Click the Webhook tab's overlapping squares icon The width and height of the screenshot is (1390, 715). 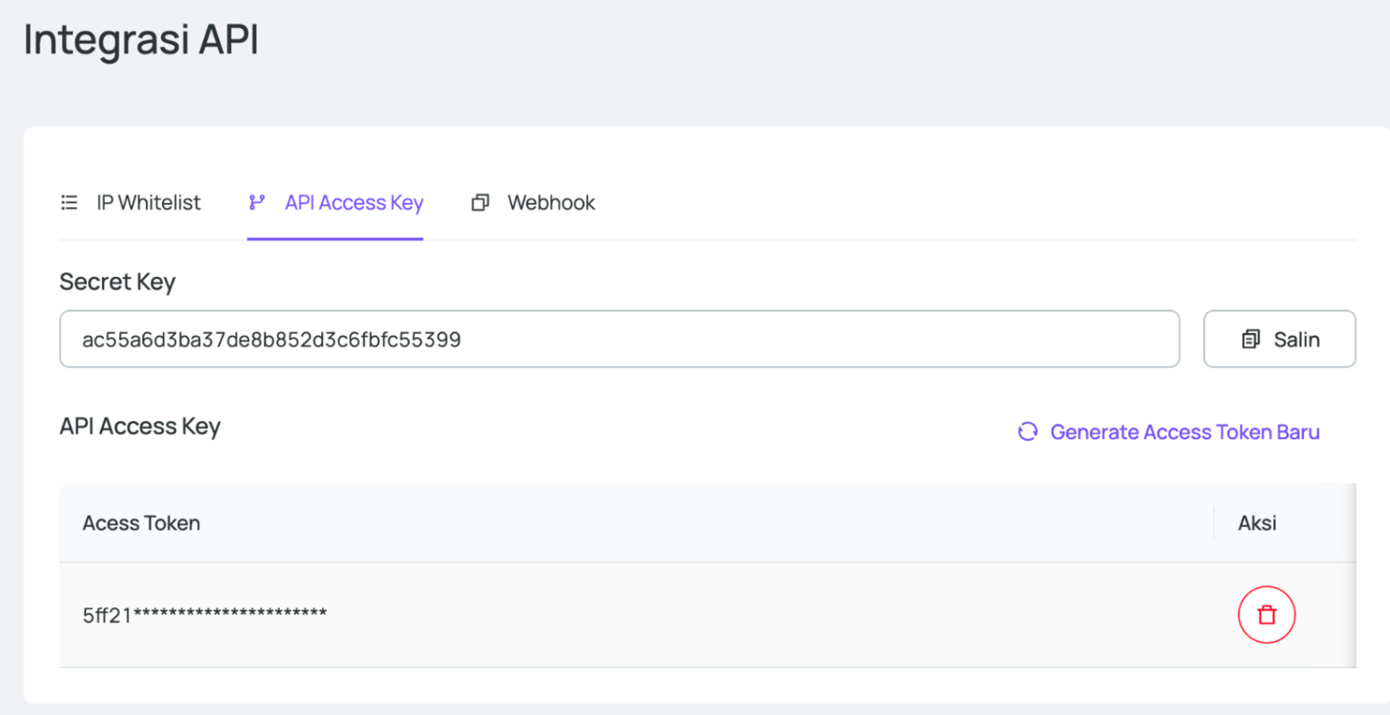tap(481, 203)
